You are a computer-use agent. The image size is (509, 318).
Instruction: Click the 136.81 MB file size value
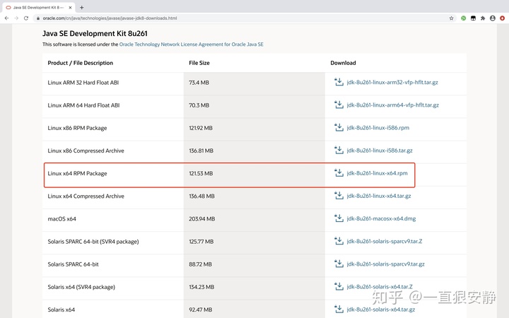pos(201,151)
